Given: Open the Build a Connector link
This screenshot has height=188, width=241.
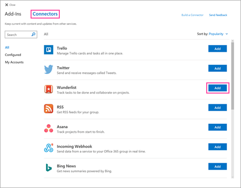Looking at the screenshot, I should pos(192,15).
